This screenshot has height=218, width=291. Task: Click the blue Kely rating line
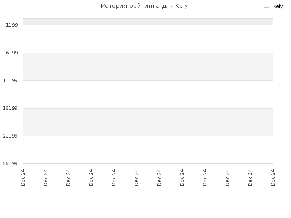tap(145, 163)
